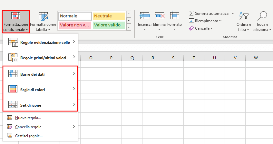273x144 pixels.
Task: Expand the cell styles gallery
Action: (129, 27)
